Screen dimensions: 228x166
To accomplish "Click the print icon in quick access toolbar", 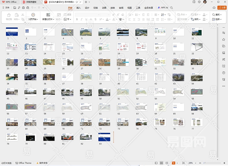I will (x=24, y=8).
